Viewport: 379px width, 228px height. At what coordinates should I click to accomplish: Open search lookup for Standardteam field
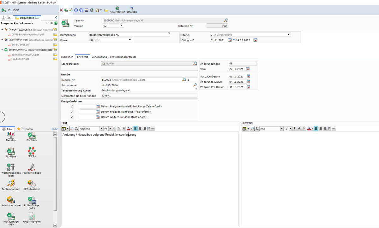pos(195,63)
